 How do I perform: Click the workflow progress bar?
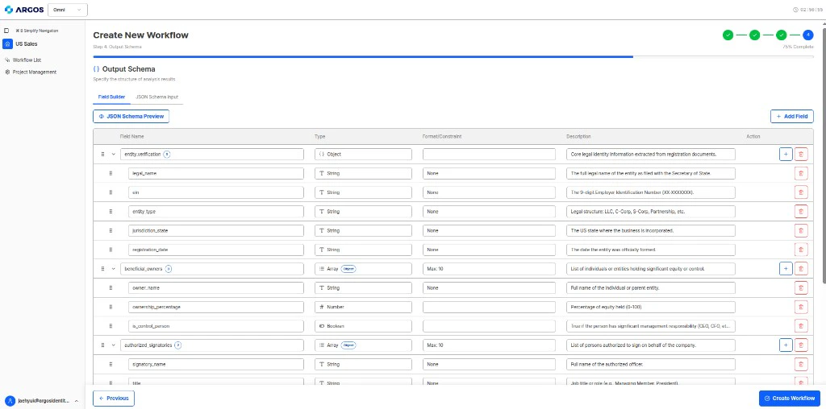click(x=453, y=56)
